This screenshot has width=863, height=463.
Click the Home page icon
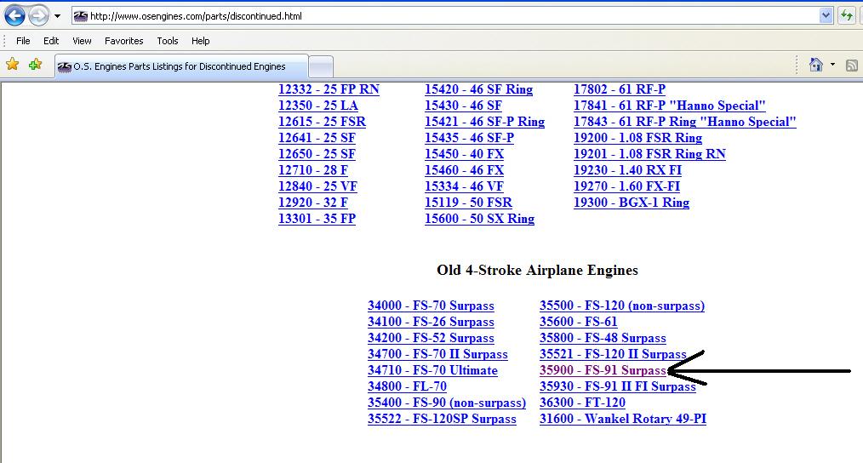(815, 65)
